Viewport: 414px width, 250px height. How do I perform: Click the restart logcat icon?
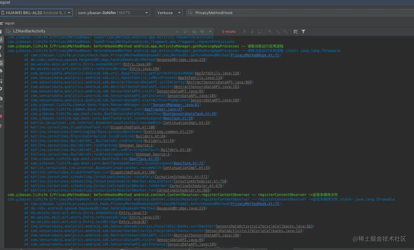[x=1, y=81]
